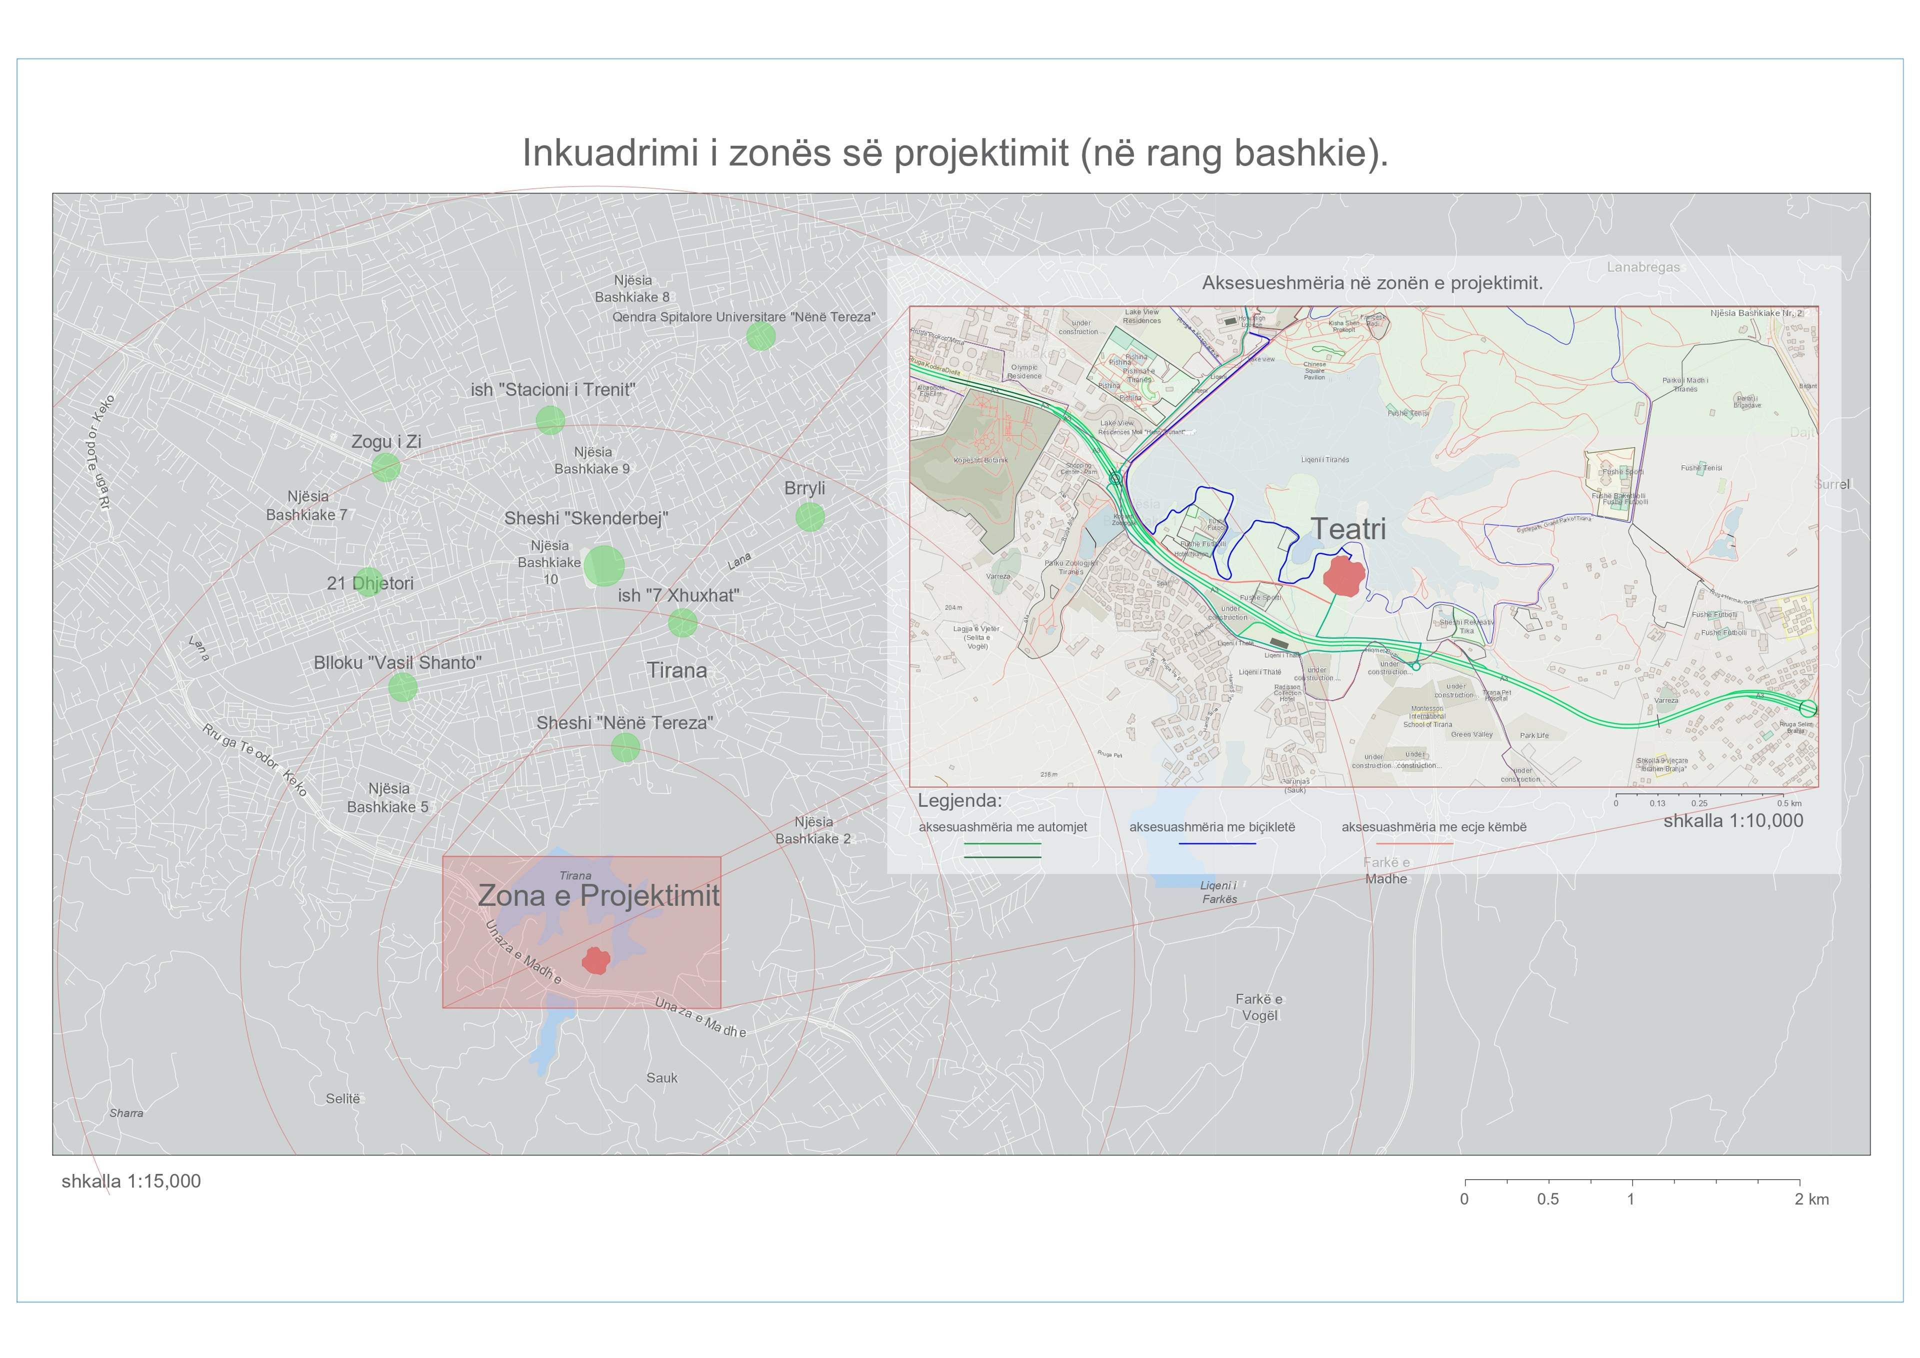Viewport: 1920px width, 1358px height.
Task: Click the "Liqeni i Tiranës" inset label
Action: [x=1324, y=460]
